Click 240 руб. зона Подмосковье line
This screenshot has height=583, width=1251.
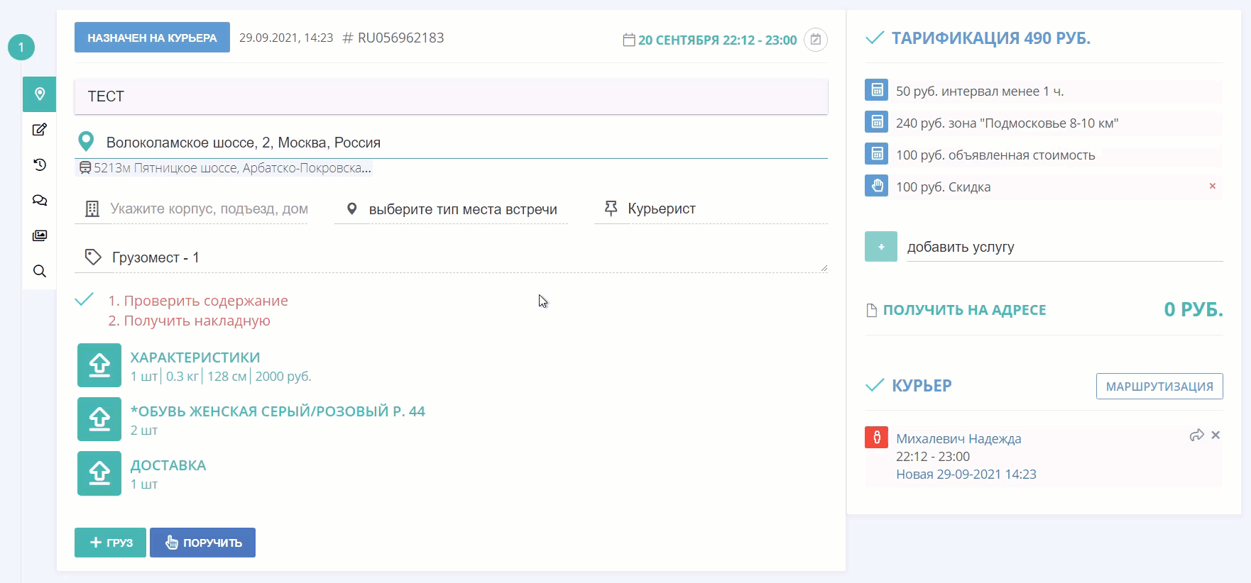click(x=1007, y=123)
